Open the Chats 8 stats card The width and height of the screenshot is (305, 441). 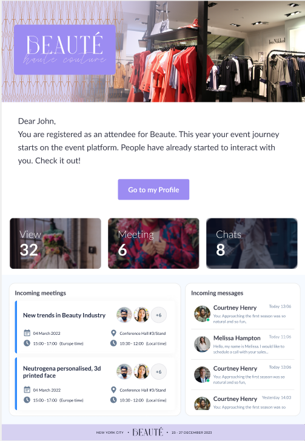coord(252,243)
